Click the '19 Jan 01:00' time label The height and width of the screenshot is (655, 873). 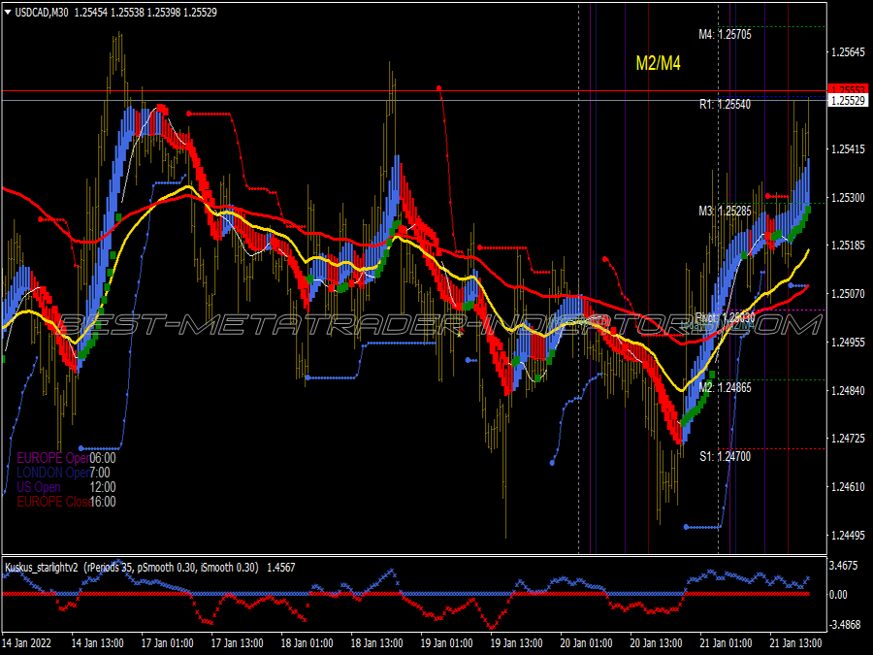(x=446, y=643)
